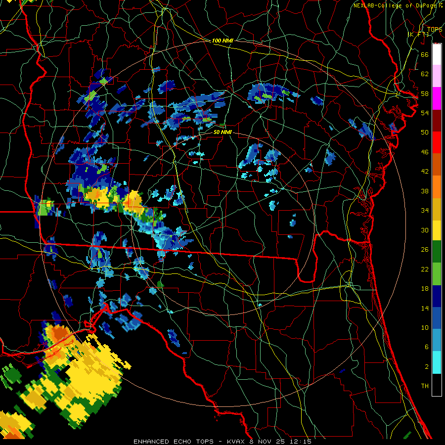Screen dimensions: 445x445
Task: Click the '2' legend value
Action: pos(426,366)
